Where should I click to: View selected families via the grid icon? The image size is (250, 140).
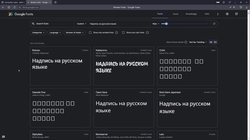pyautogui.click(x=237, y=14)
